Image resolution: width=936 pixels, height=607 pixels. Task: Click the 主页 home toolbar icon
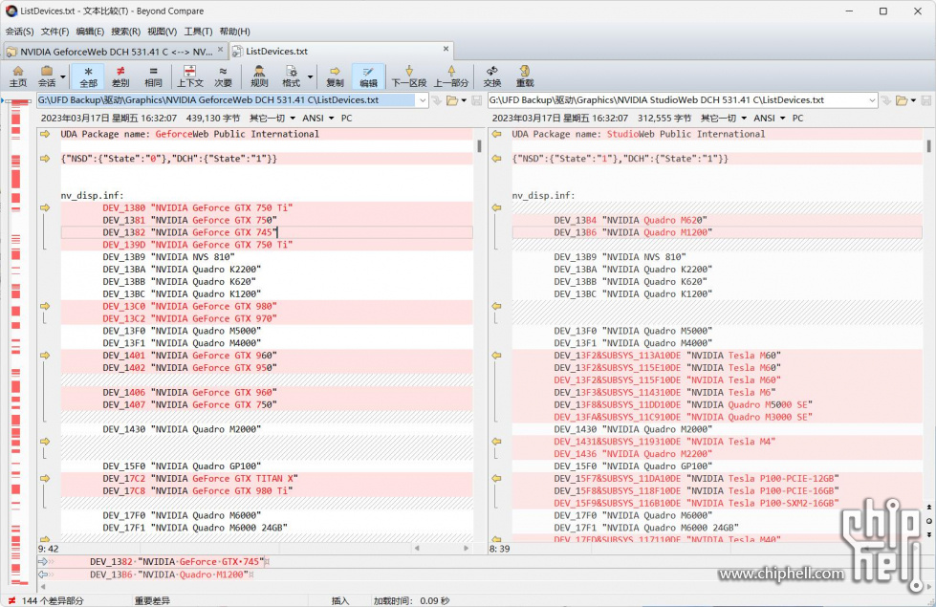click(18, 76)
